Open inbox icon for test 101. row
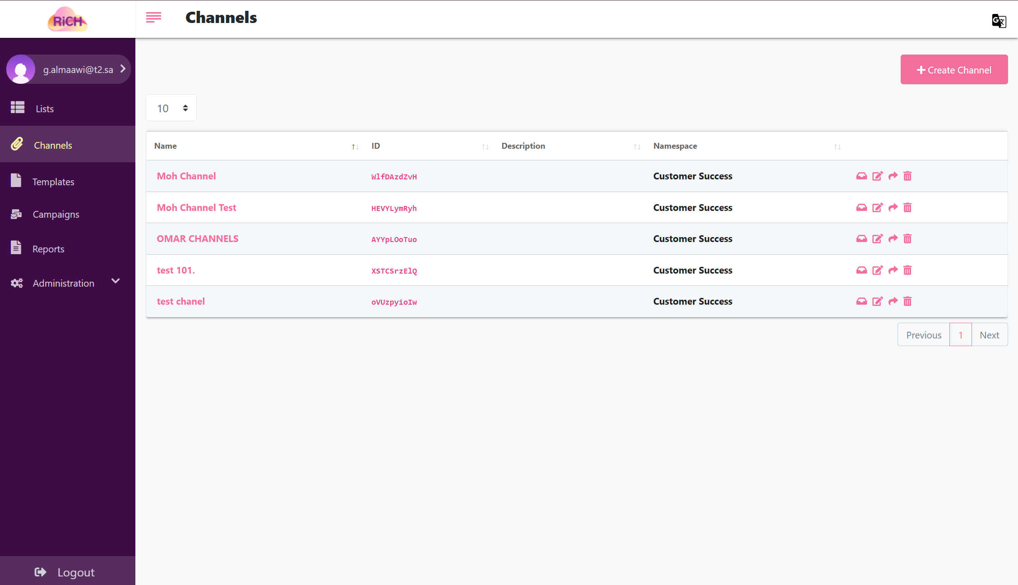The width and height of the screenshot is (1018, 585). 861,270
